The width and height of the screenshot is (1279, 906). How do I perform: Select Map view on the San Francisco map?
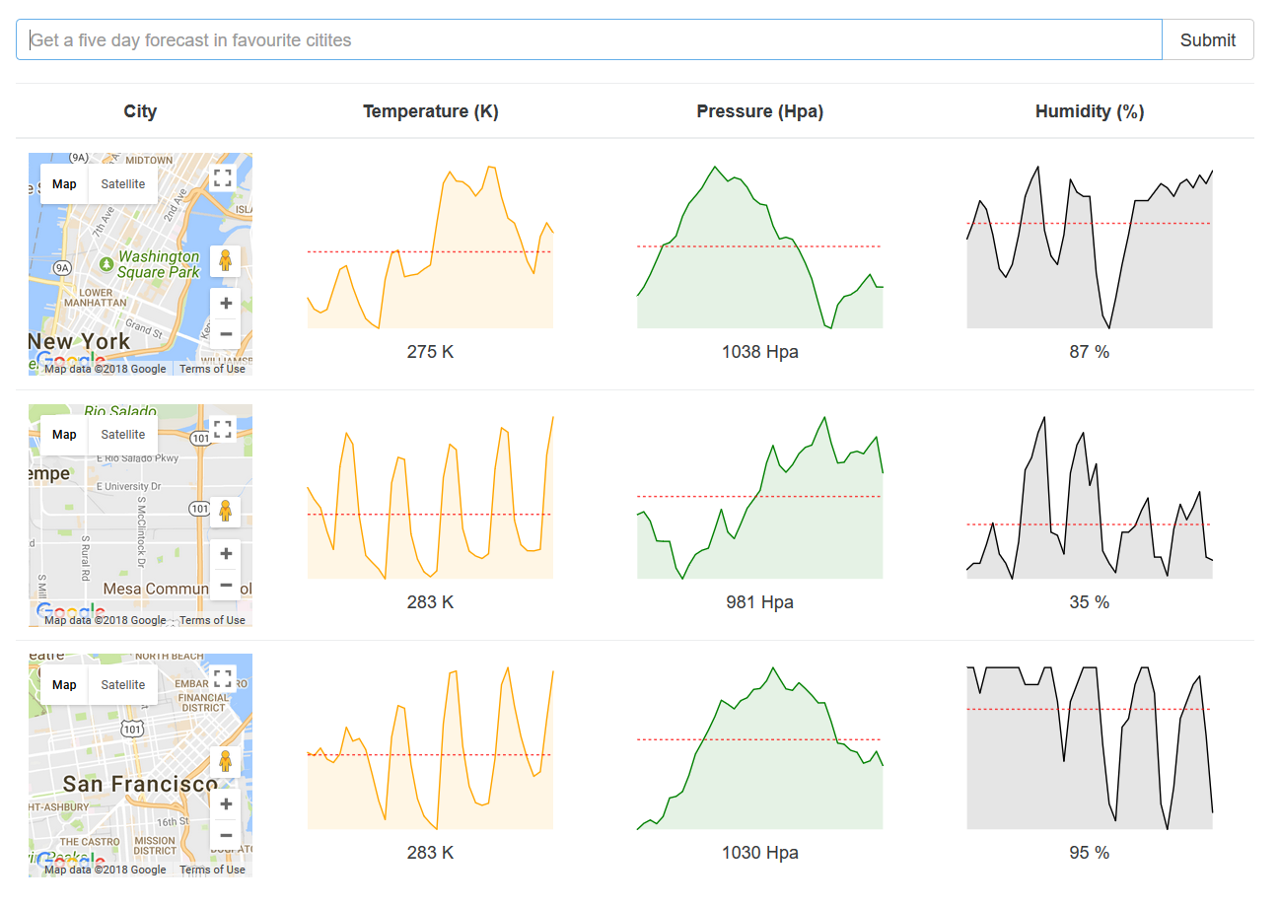[x=64, y=685]
